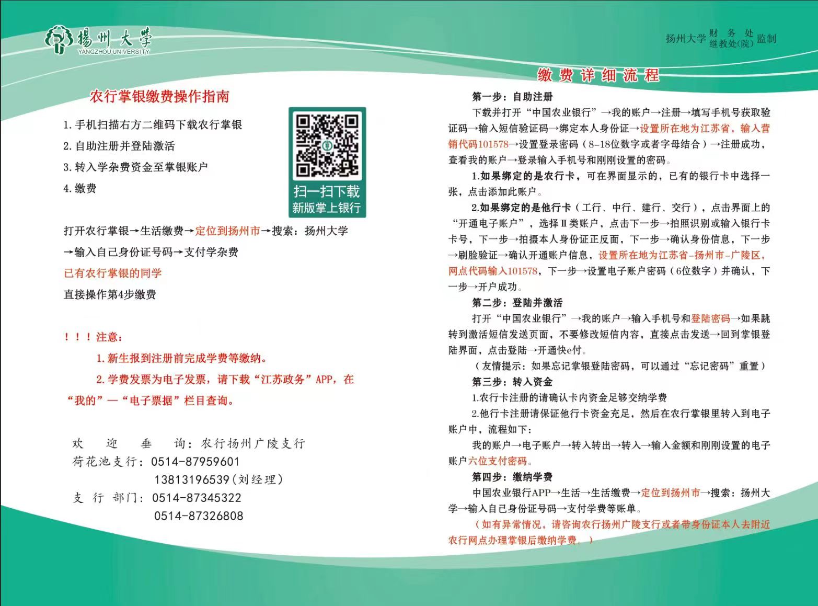Viewport: 818px width, 606px height.
Task: Select step 4 缴费 in the left list
Action: coord(80,189)
